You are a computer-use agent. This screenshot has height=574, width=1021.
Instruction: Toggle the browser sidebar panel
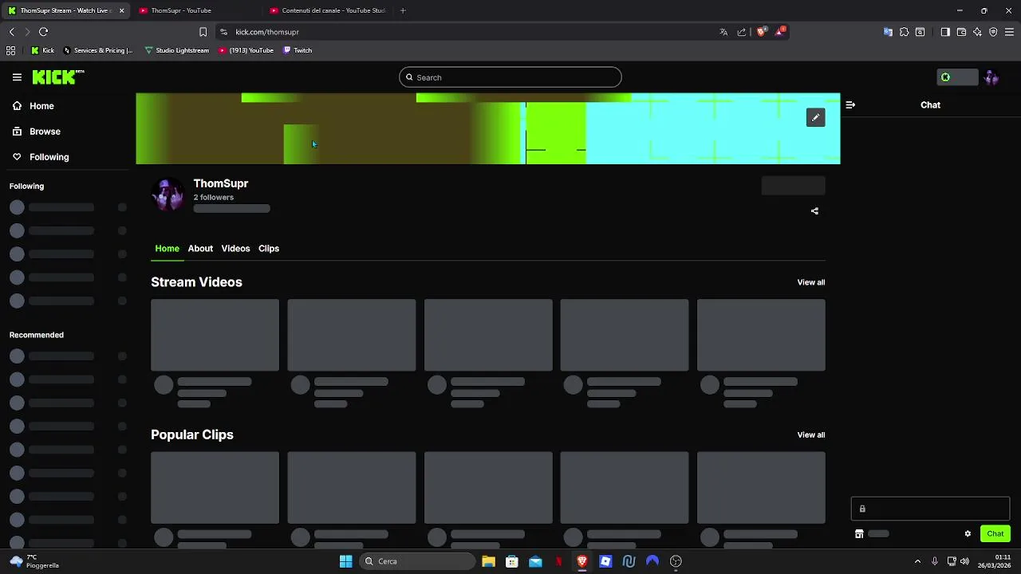pyautogui.click(x=945, y=32)
